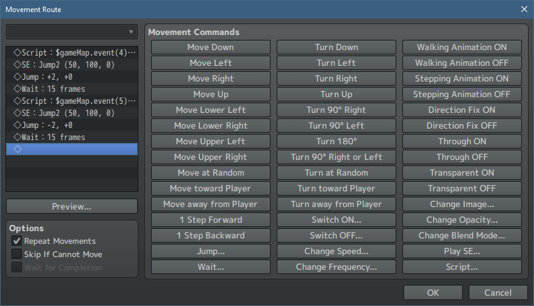
Task: Click Direction Fix OFF
Action: [x=462, y=126]
